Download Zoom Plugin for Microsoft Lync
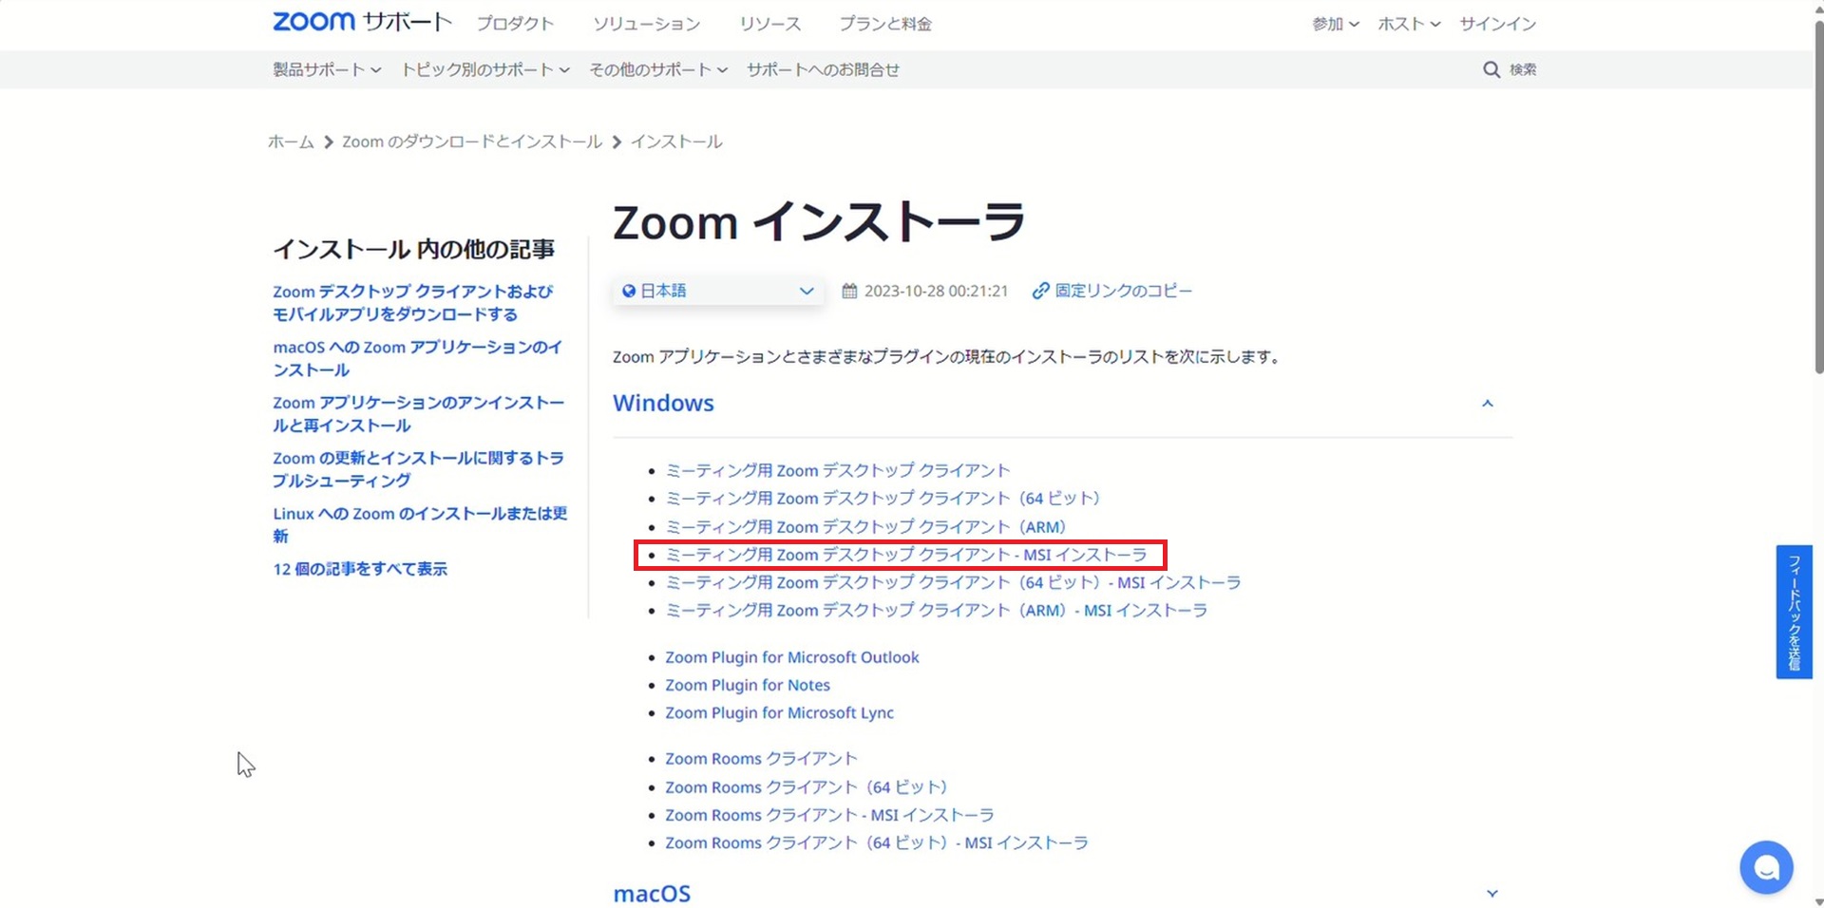 [779, 712]
